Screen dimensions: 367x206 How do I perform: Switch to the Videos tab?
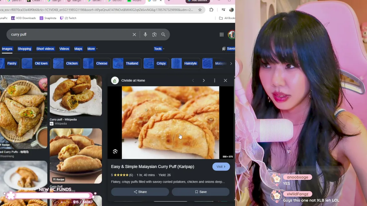pos(64,49)
